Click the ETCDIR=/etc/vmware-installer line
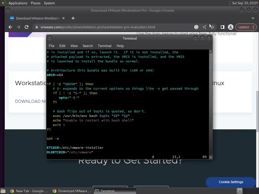 coord(75,148)
